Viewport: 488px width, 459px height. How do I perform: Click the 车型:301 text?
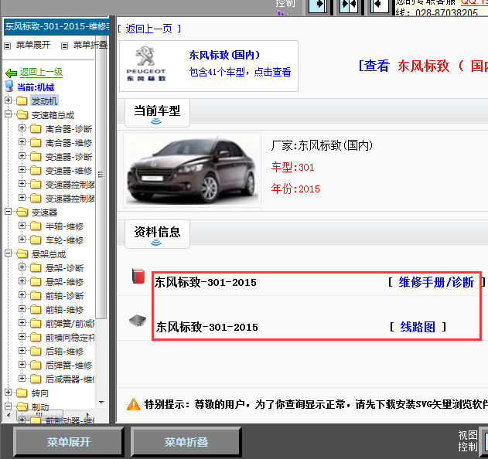pyautogui.click(x=292, y=168)
